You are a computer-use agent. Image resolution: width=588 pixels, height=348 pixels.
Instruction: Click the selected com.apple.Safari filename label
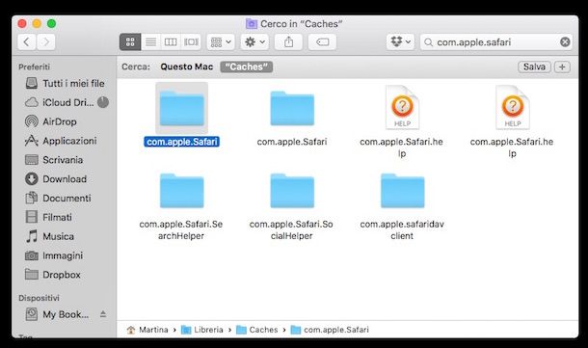(182, 142)
